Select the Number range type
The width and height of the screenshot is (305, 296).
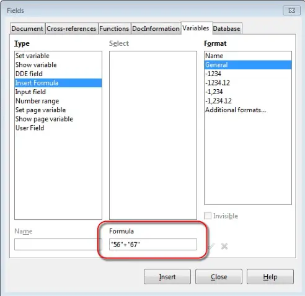[x=58, y=101]
